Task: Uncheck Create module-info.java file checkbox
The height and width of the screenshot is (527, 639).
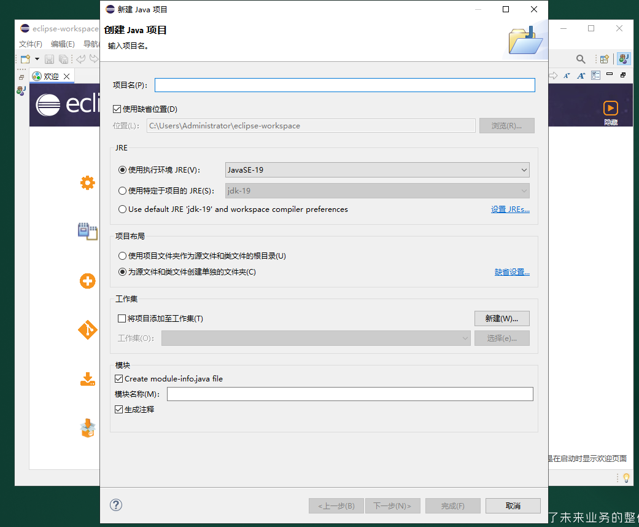Action: pyautogui.click(x=119, y=378)
